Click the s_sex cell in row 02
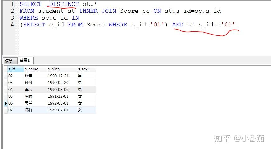The height and width of the screenshot is (149, 271). 87,76
